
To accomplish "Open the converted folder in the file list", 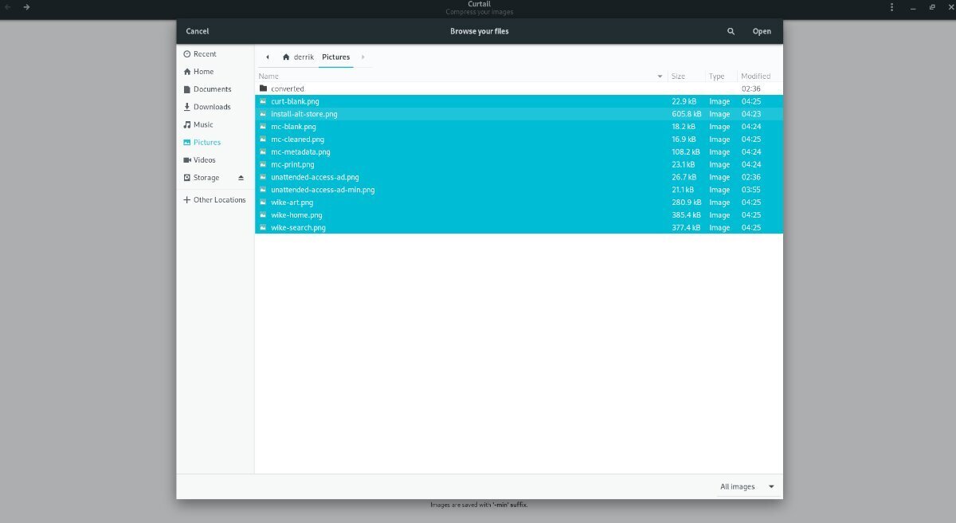I will pyautogui.click(x=287, y=88).
